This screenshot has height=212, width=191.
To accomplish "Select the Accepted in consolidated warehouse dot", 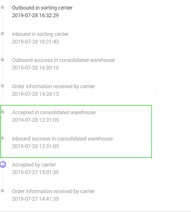I will [x=3, y=111].
